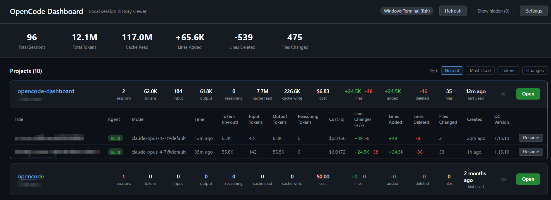Click build badge in the 35m ago row

115,152
